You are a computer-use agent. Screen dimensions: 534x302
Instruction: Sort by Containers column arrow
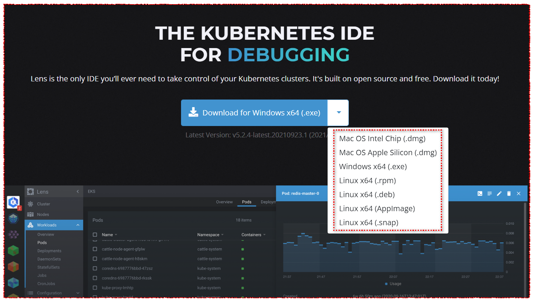point(264,235)
